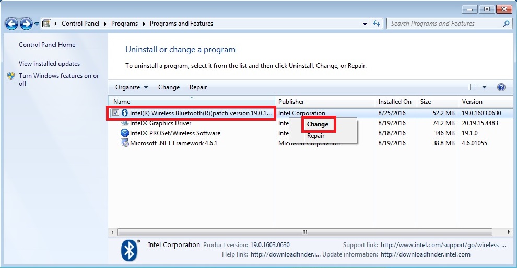The width and height of the screenshot is (517, 268).
Task: Click the search magnifier icon
Action: tap(506, 24)
